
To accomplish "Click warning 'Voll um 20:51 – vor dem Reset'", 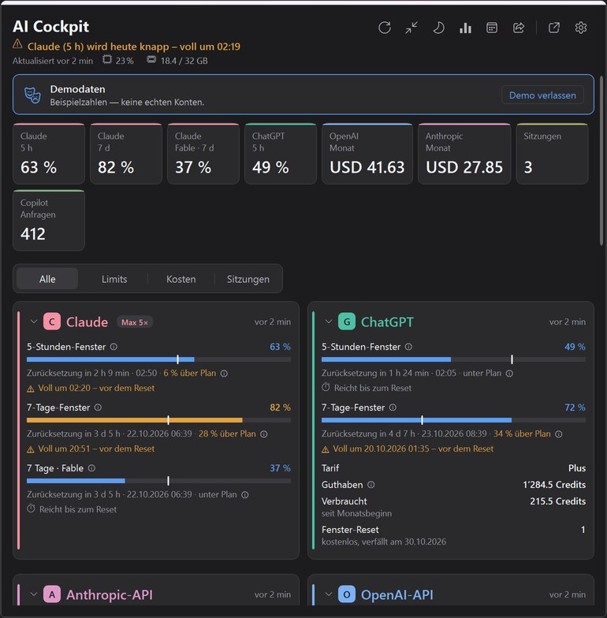I will coord(96,449).
